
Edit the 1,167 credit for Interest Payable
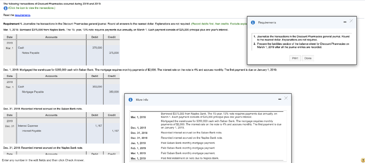112,131
